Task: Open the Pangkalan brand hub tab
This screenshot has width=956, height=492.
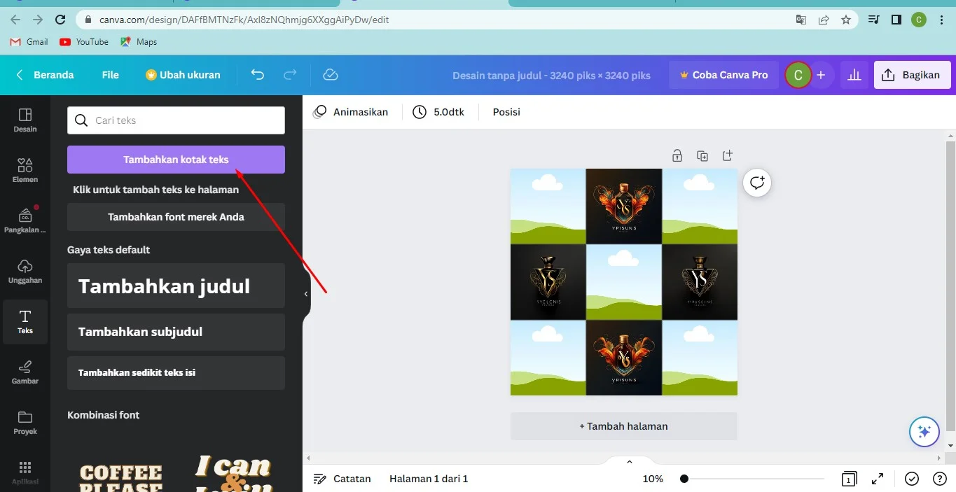Action: click(x=25, y=220)
